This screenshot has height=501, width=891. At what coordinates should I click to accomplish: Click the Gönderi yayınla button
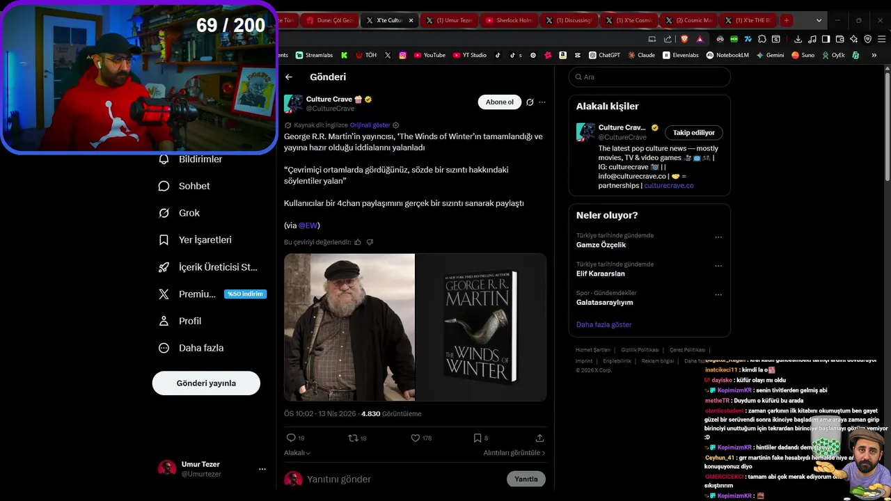pyautogui.click(x=206, y=383)
